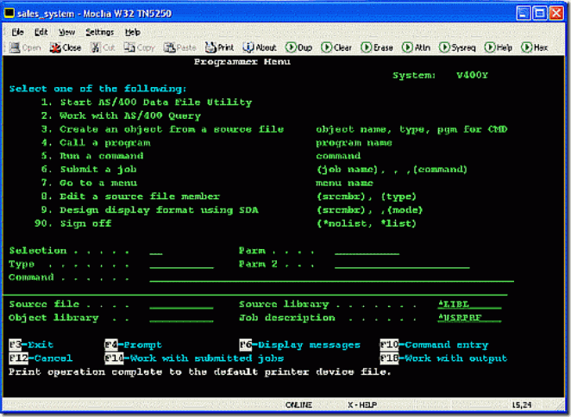Open the File menu
Image resolution: width=571 pixels, height=417 pixels.
(x=17, y=33)
